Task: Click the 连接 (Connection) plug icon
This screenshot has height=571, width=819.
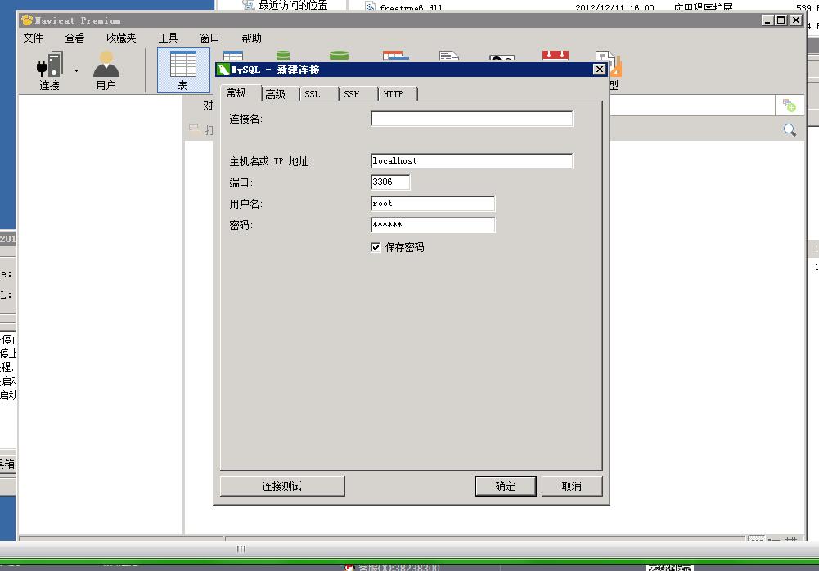Action: coord(49,65)
